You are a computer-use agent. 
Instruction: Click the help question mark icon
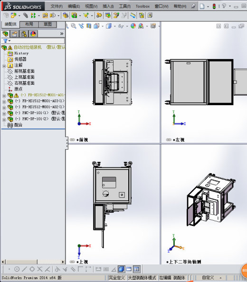[224, 6]
